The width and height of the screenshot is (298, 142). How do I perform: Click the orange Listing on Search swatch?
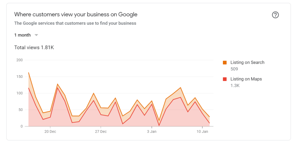(225, 62)
